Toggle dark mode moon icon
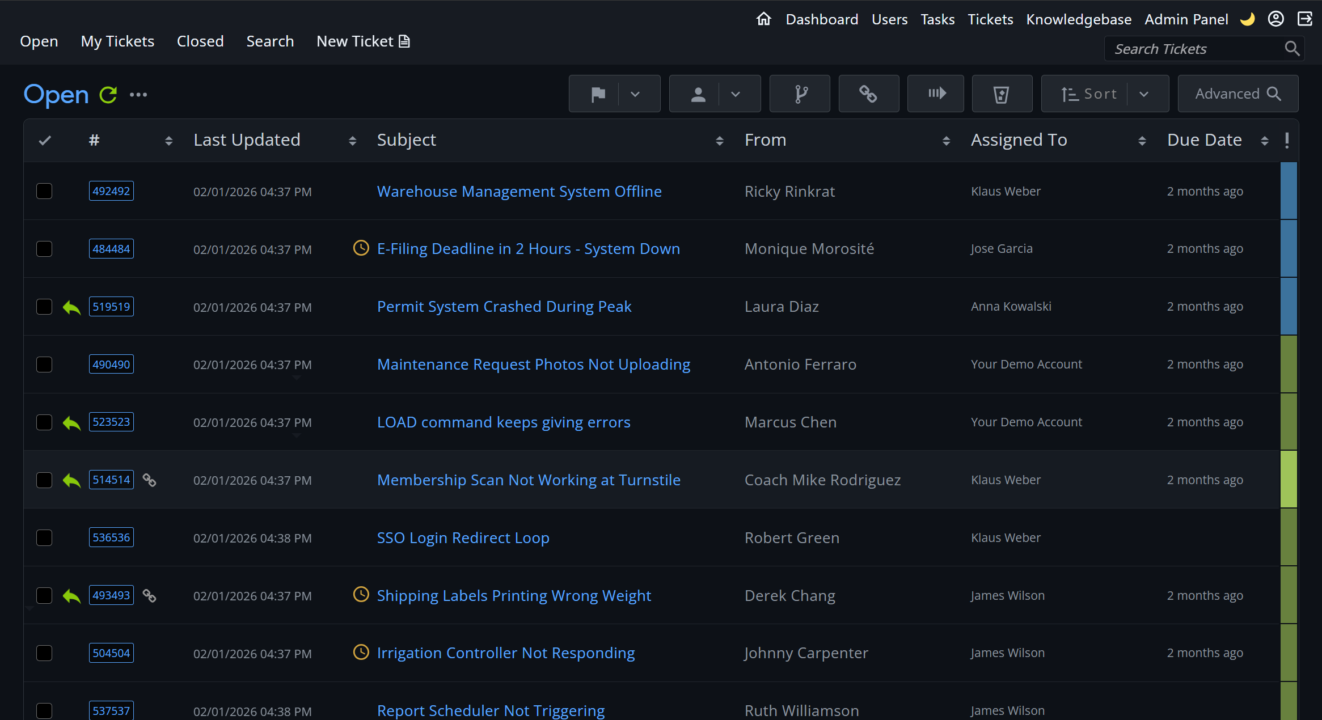Viewport: 1322px width, 720px height. tap(1247, 19)
